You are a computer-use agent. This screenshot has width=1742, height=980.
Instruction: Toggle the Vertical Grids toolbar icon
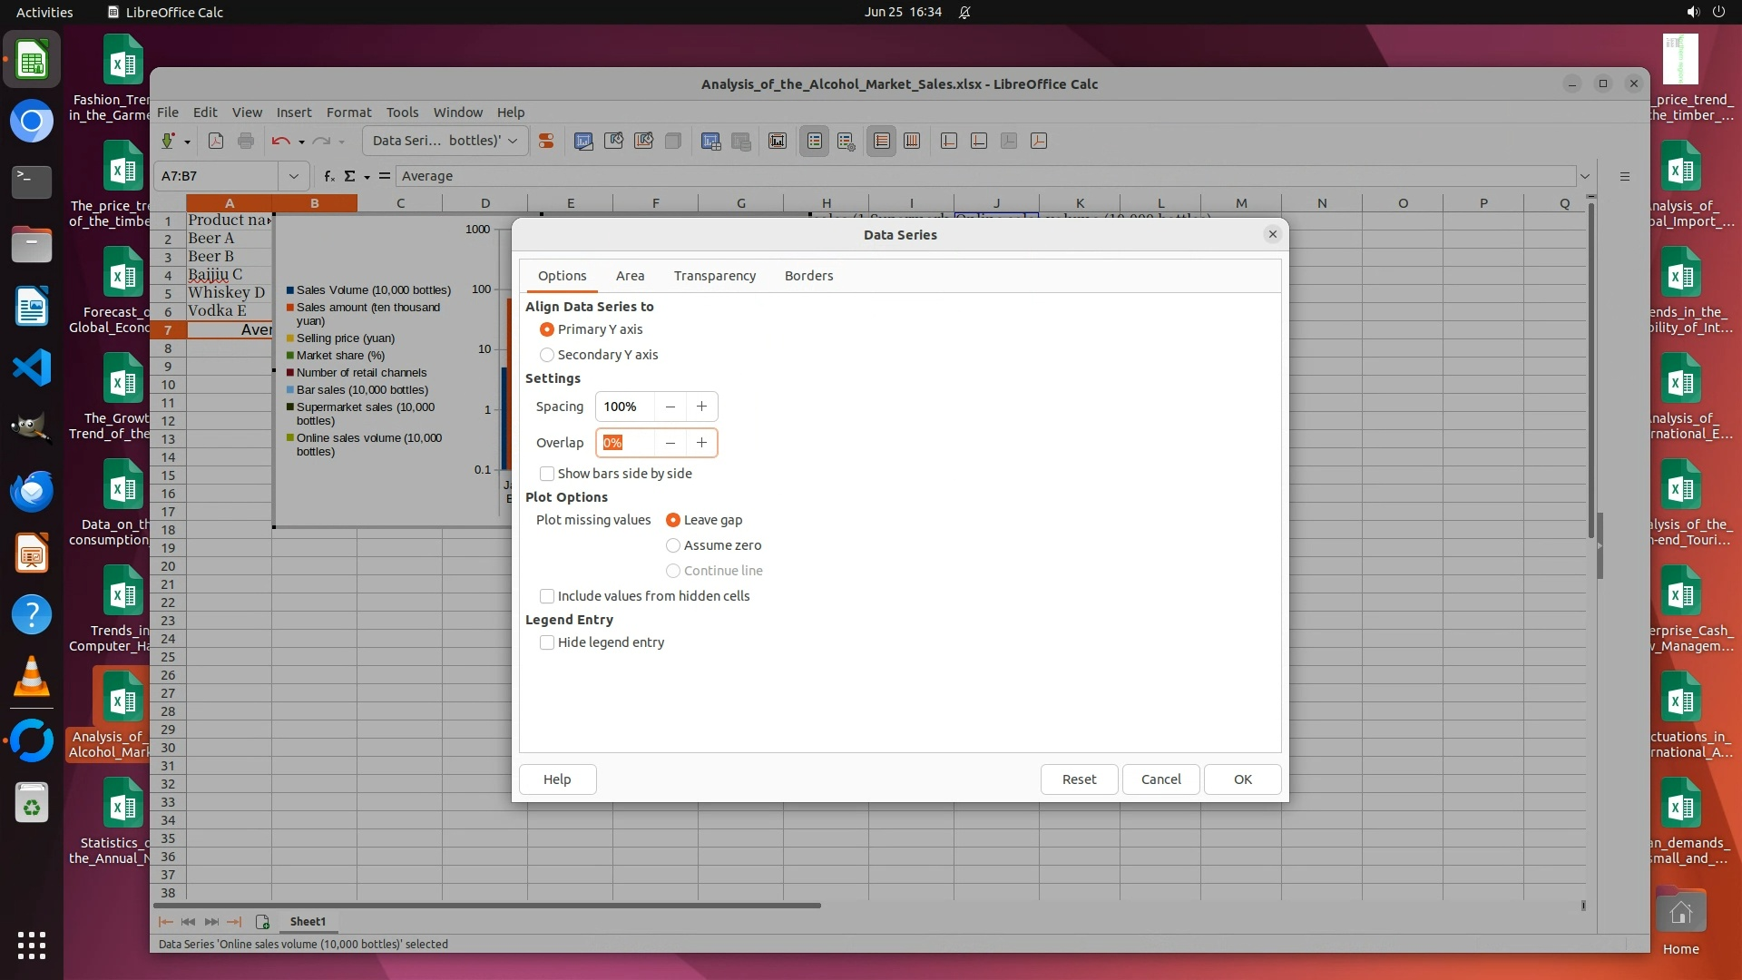(912, 141)
